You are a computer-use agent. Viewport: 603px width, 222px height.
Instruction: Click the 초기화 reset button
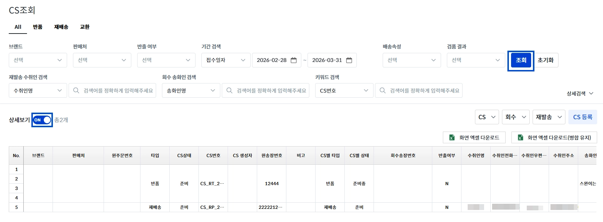point(545,60)
